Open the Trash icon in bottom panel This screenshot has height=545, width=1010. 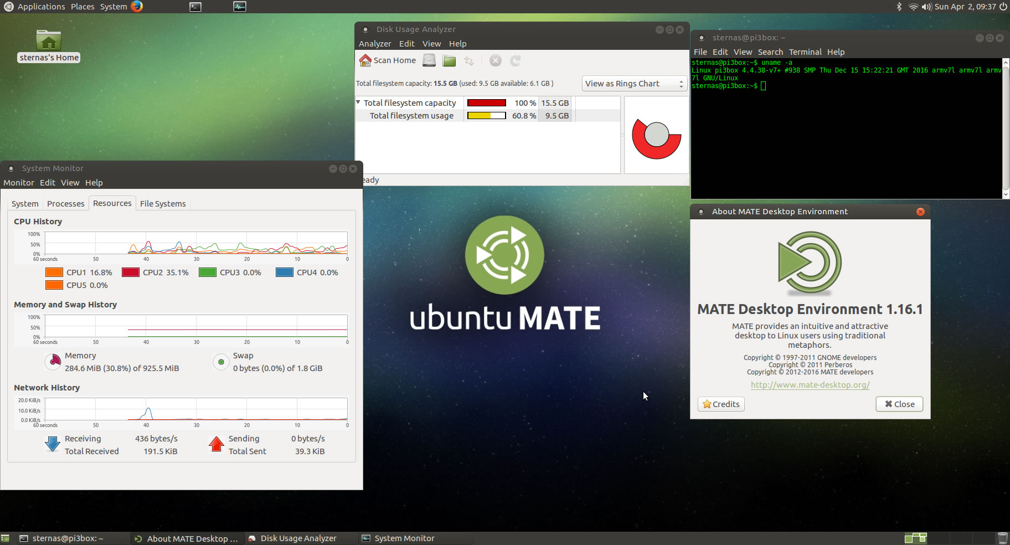(1002, 538)
